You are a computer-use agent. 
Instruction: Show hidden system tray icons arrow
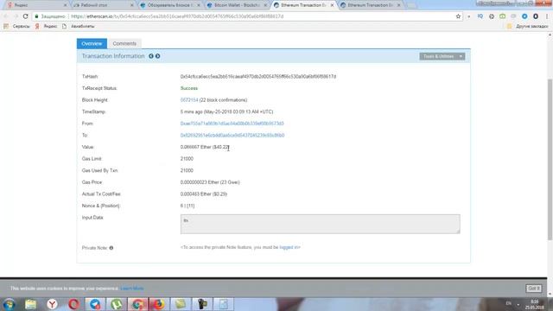point(518,304)
